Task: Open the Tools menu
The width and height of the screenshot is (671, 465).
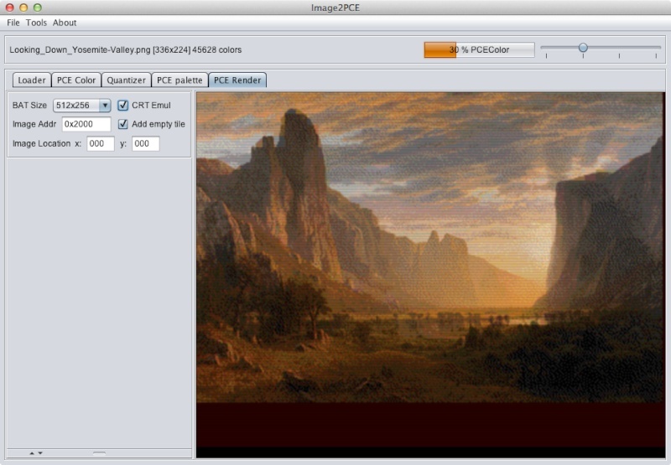Action: click(36, 23)
